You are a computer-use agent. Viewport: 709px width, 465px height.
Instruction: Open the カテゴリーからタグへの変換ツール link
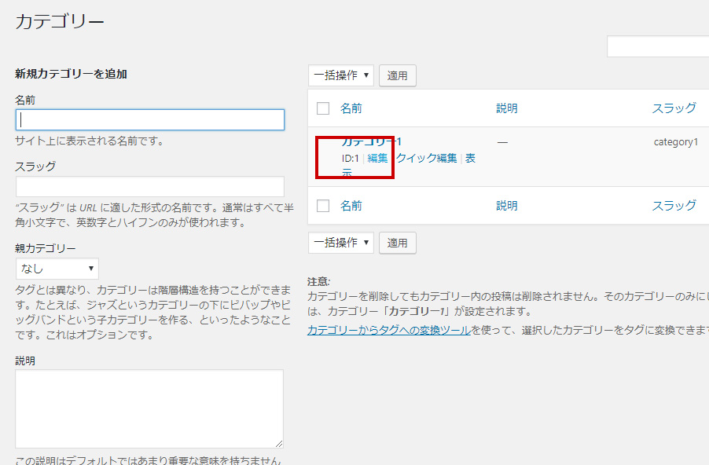point(389,331)
